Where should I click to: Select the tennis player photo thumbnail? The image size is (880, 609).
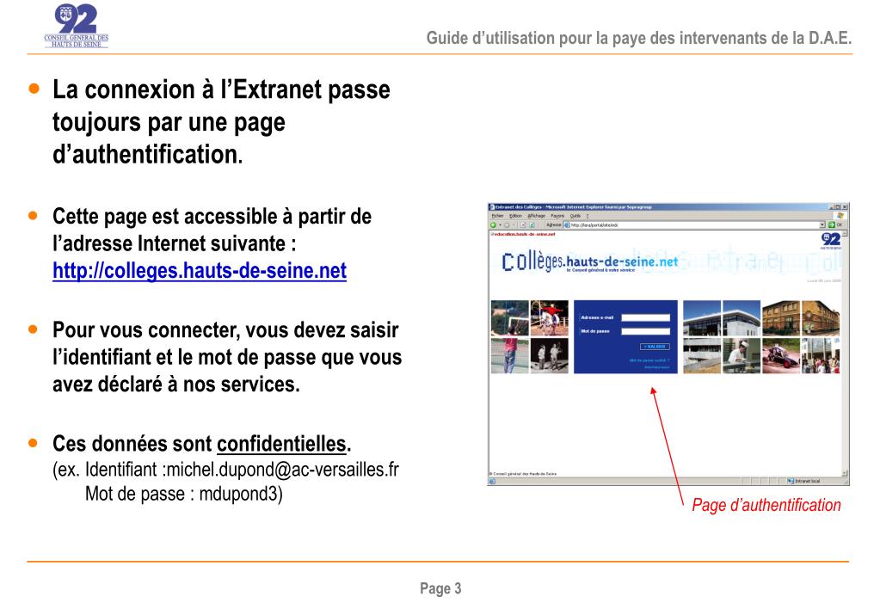[509, 317]
